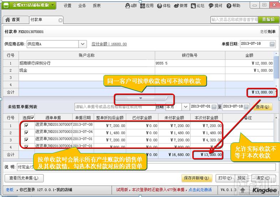
Task: Open the 应付余额:16680.00 link
Action: [109, 44]
